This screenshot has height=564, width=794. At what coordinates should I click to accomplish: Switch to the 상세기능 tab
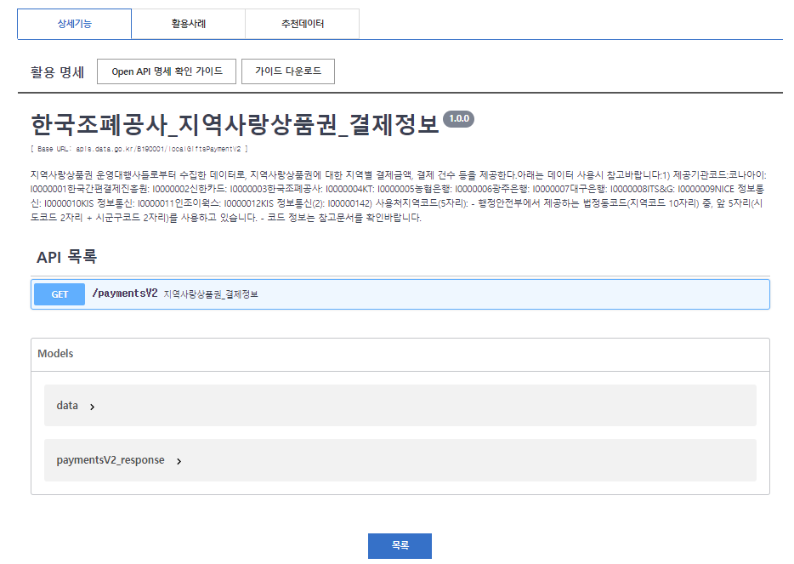tap(75, 24)
